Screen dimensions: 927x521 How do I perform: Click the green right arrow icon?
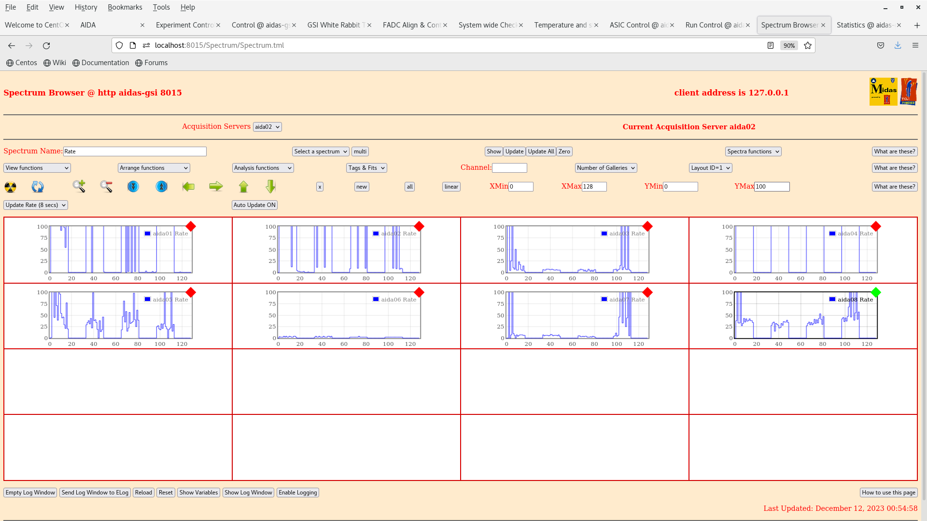coord(216,187)
